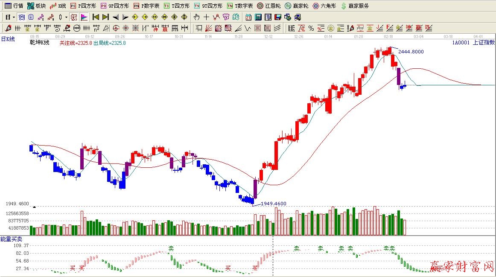Open the candlestick style dropdown arrow

click(66, 17)
